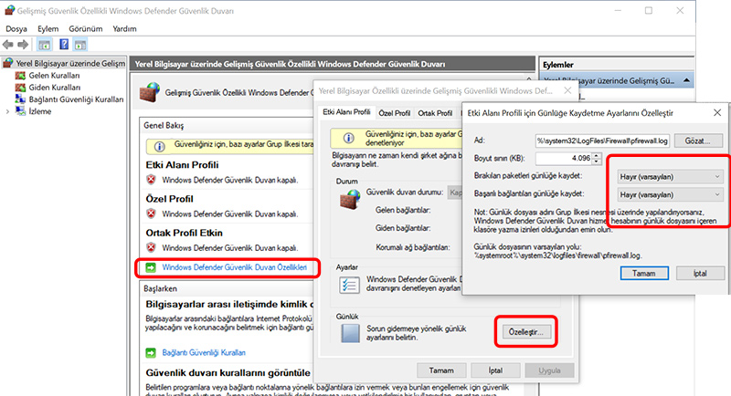Click the İzleme tree icon

coord(20,111)
